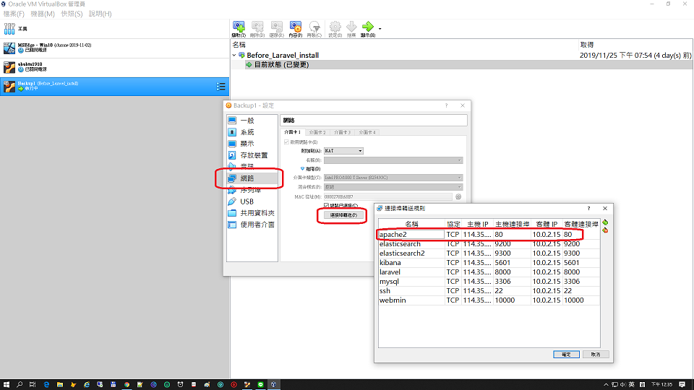694x390 pixels.
Task: Open Network (網路) settings category
Action: pyautogui.click(x=252, y=178)
